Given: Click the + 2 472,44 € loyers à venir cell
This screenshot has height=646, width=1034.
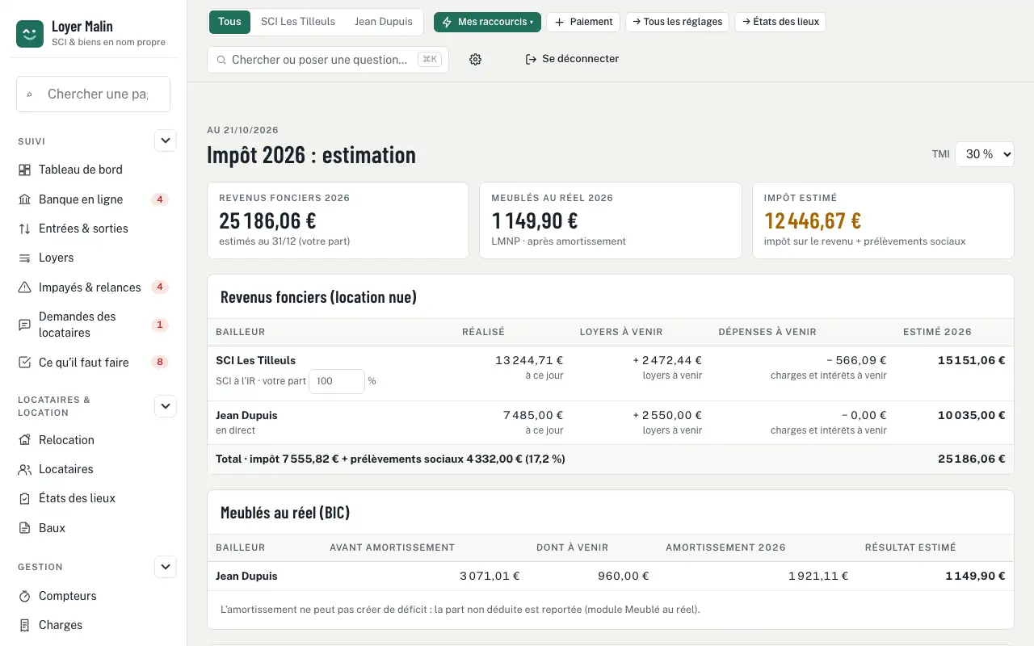Looking at the screenshot, I should 667,360.
